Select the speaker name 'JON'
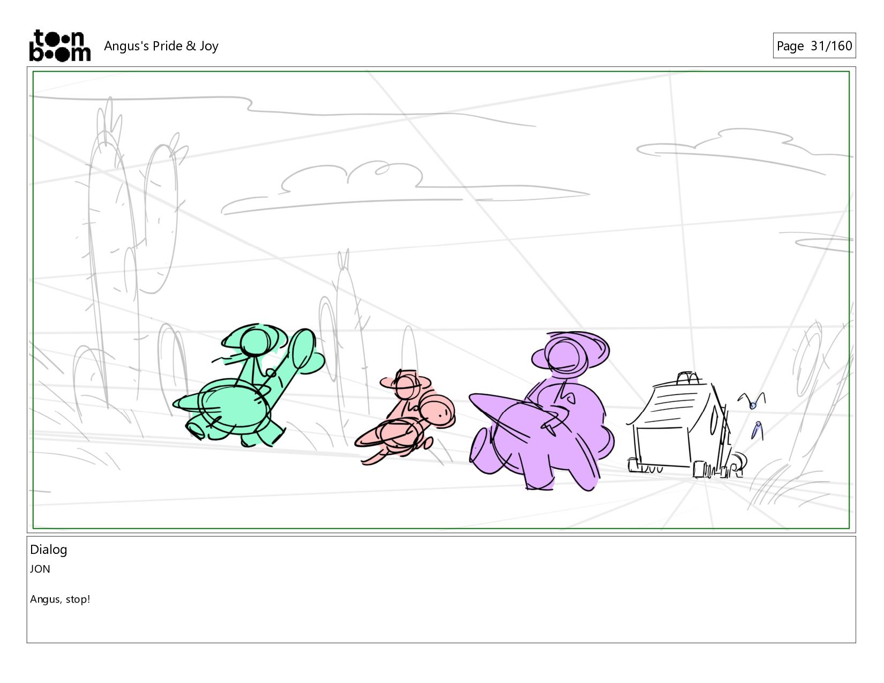Viewport: 884px width, 683px height. click(x=40, y=569)
